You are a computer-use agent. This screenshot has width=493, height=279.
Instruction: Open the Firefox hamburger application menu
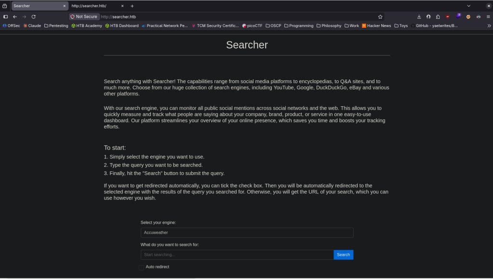[488, 16]
